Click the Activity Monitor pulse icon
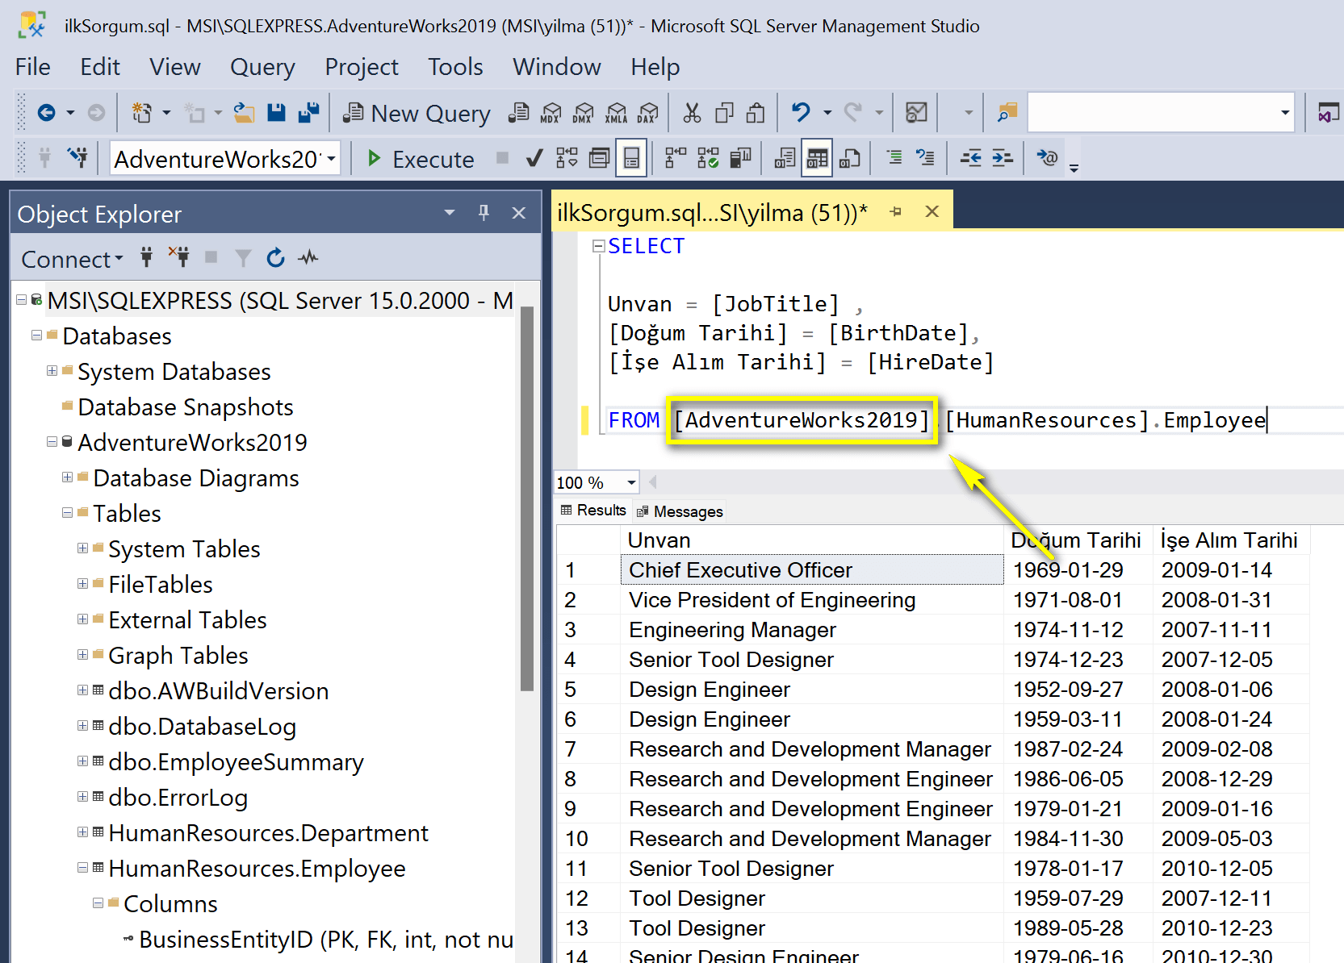Screen dimensions: 1344x963 [308, 258]
